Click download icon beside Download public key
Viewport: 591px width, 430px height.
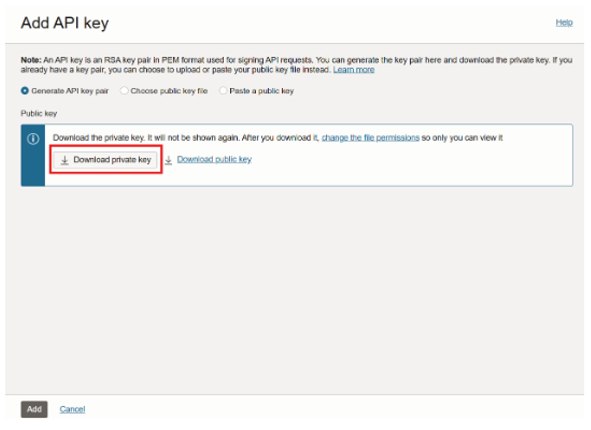point(168,160)
